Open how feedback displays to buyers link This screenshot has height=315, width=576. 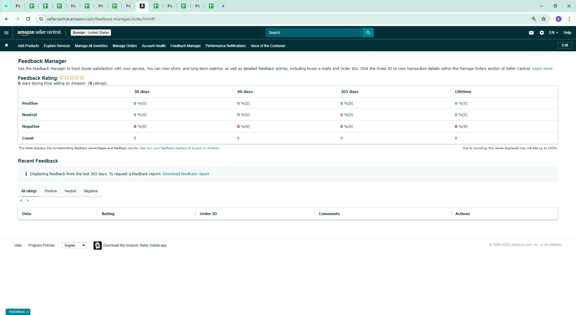click(x=179, y=148)
